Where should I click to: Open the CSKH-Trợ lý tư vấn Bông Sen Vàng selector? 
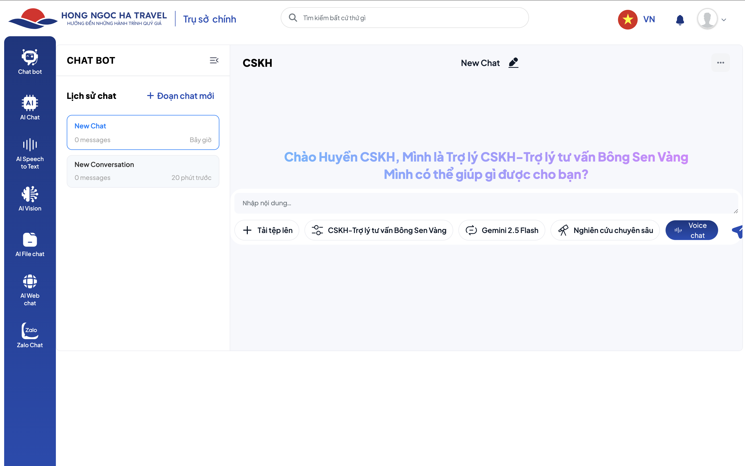[x=379, y=230]
